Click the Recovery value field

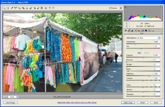point(157,60)
